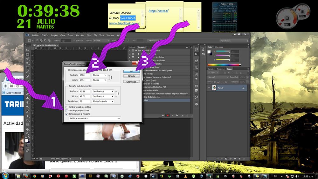Open Píxeles/pulgada resolution units dropdown
The width and height of the screenshot is (318, 179).
(103, 101)
